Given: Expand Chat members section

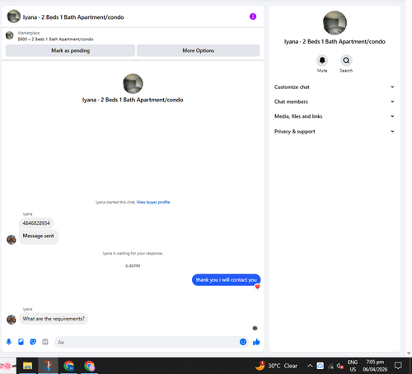Looking at the screenshot, I should (335, 101).
